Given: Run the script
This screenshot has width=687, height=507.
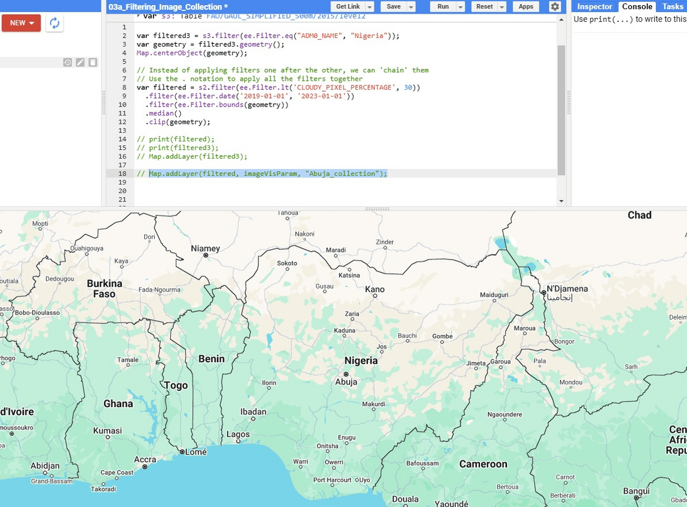Looking at the screenshot, I should click(x=443, y=7).
